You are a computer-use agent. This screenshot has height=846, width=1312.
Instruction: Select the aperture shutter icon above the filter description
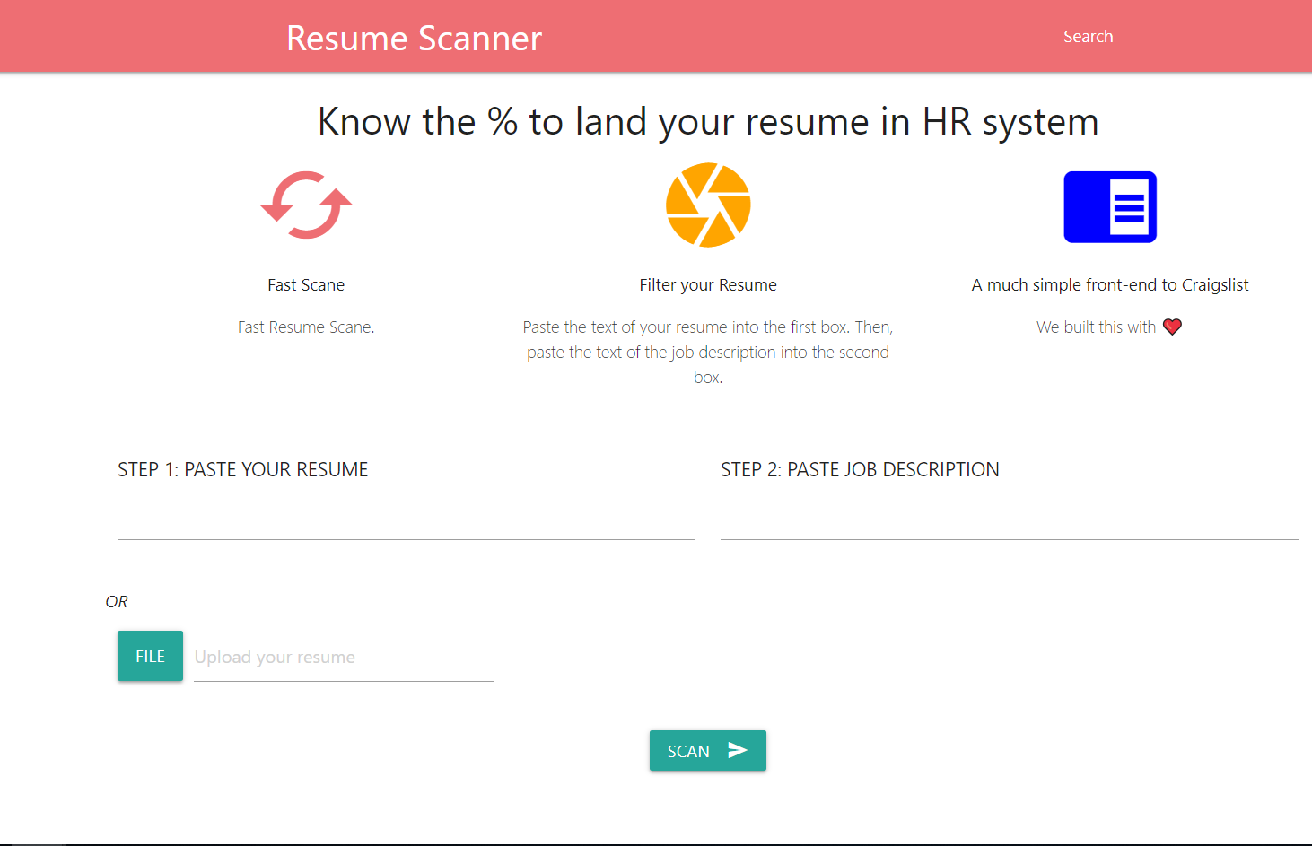(x=708, y=205)
